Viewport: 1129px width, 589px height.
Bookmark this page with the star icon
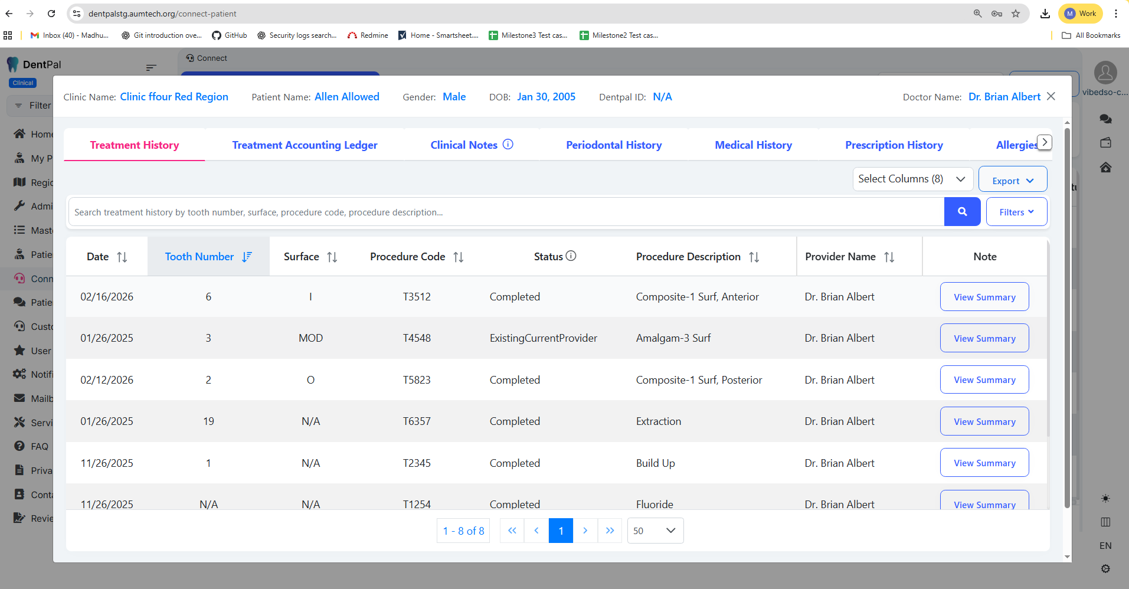(x=1016, y=14)
